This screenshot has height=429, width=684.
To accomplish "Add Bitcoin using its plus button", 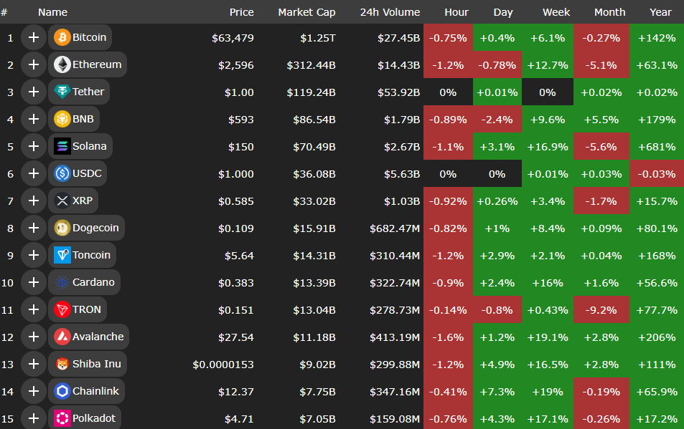I will click(x=33, y=37).
